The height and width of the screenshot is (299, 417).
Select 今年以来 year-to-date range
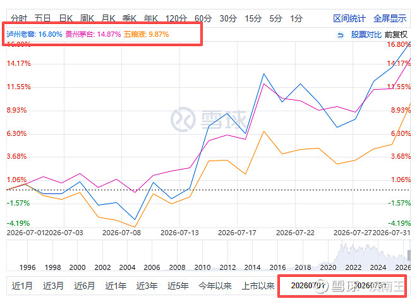215,286
